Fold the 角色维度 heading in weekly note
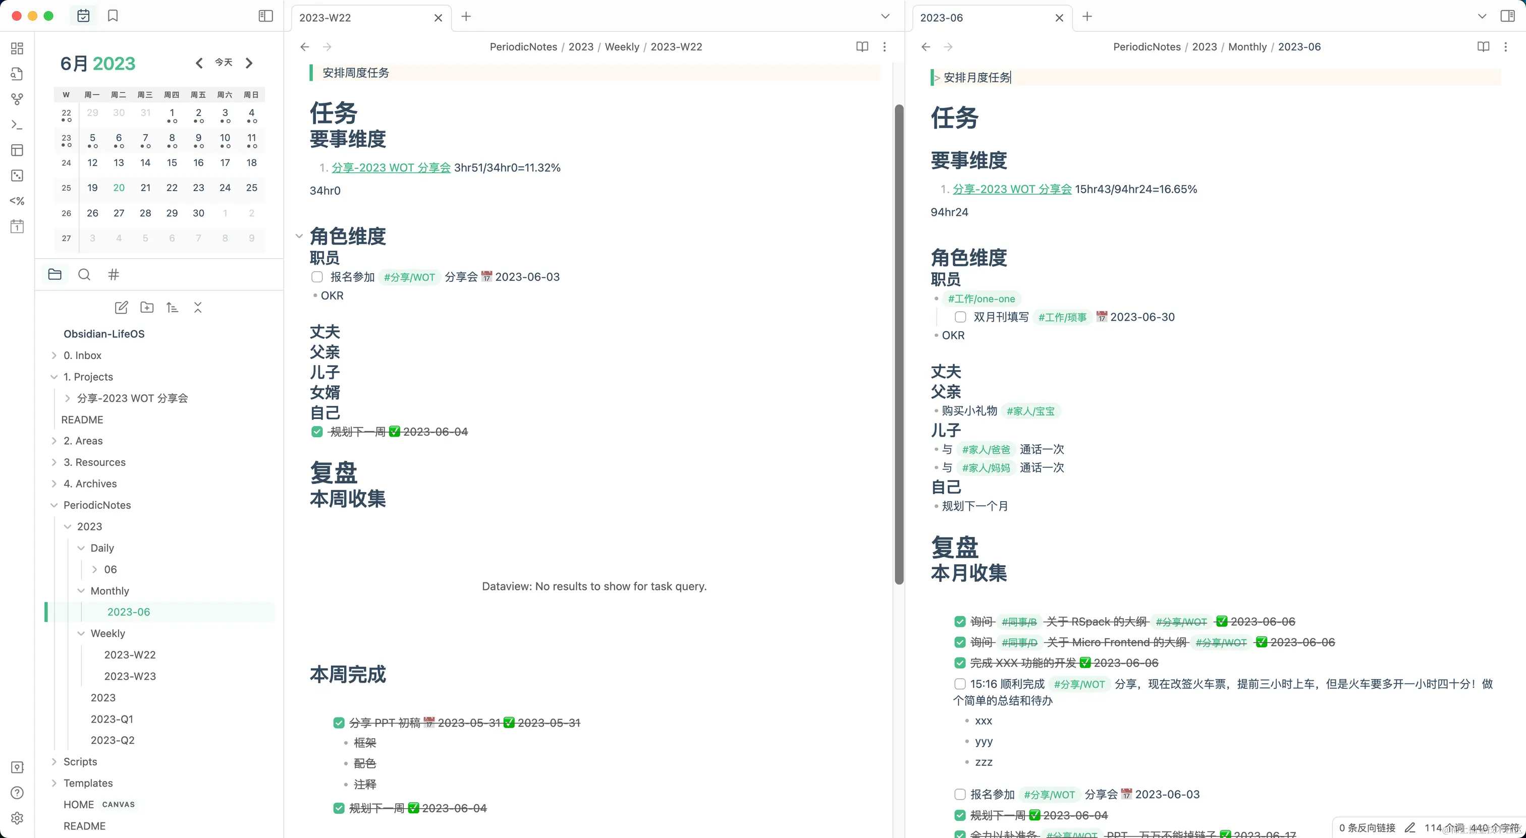The height and width of the screenshot is (838, 1526). [x=299, y=236]
